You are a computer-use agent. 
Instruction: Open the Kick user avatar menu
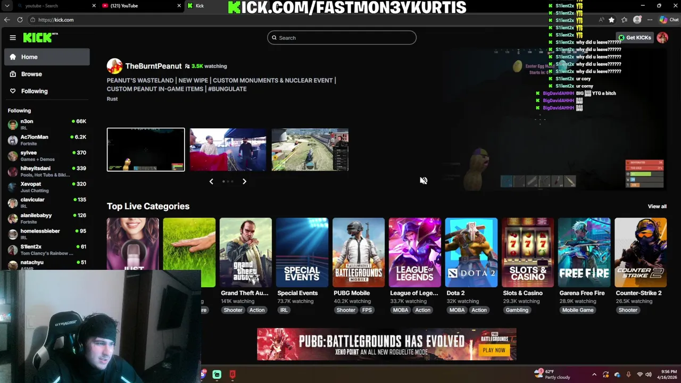(662, 37)
